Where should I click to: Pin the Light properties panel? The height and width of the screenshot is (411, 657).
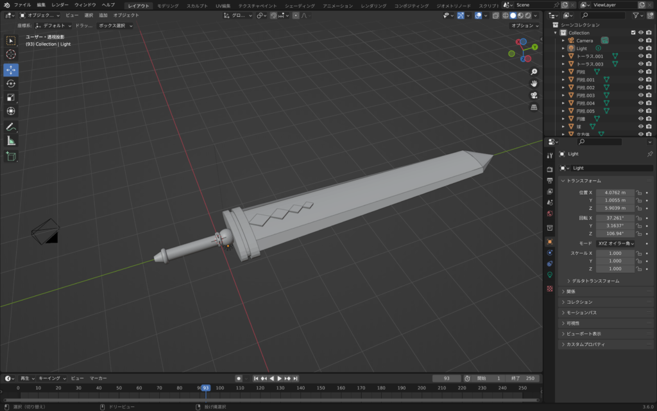(649, 154)
